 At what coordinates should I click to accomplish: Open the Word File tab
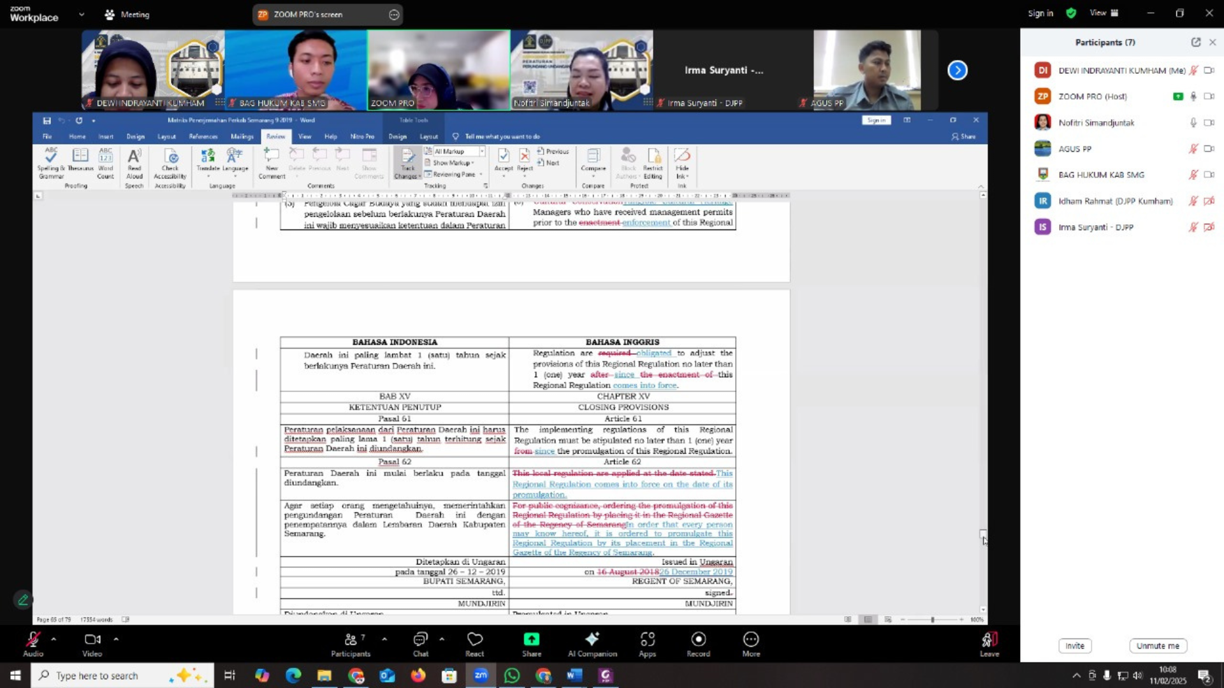point(47,136)
